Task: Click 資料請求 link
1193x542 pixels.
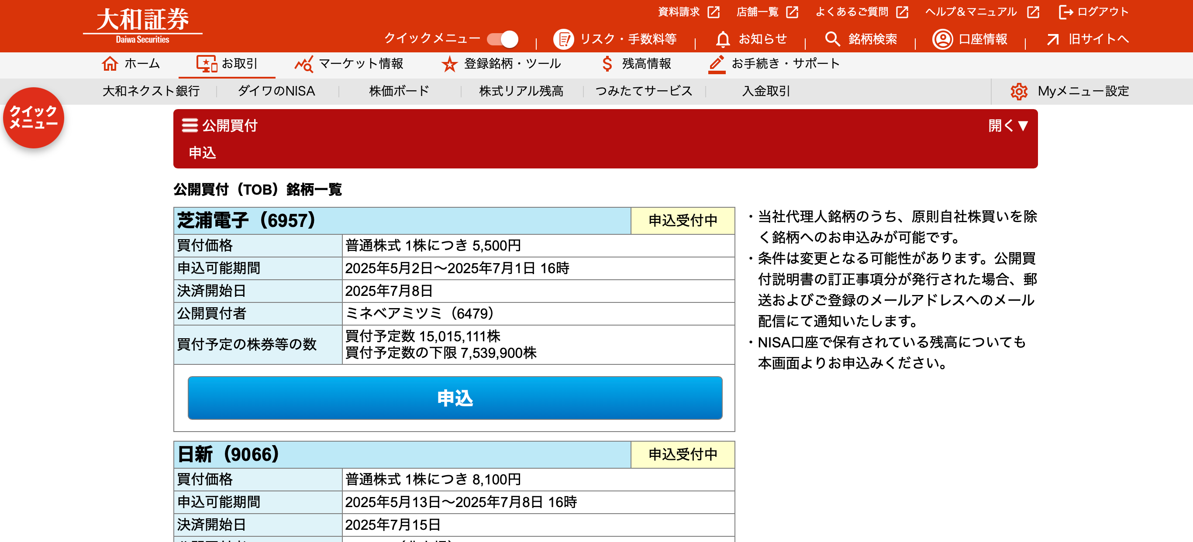Action: (x=679, y=12)
